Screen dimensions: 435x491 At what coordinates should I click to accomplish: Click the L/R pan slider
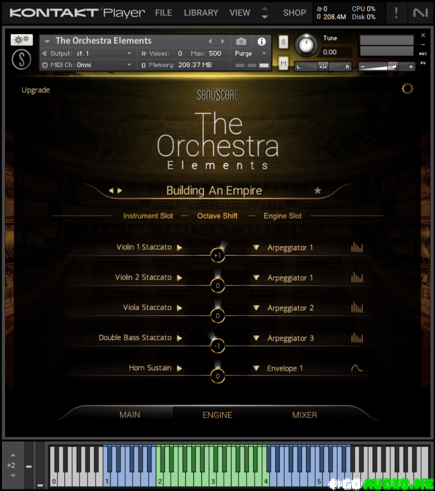tap(323, 67)
